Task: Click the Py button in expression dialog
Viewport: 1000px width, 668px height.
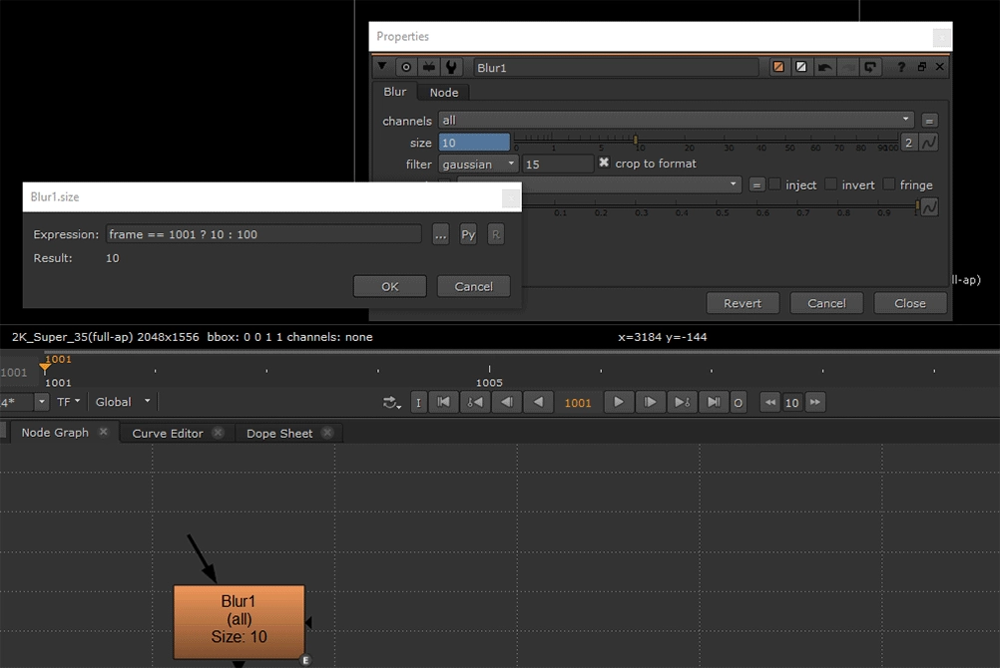Action: (x=468, y=234)
